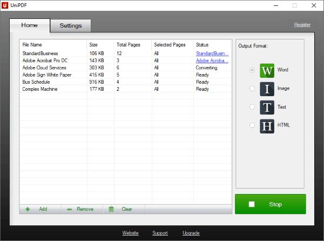This screenshot has width=324, height=241.
Task: Click the UniPDF logo in title bar
Action: [x=4, y=5]
